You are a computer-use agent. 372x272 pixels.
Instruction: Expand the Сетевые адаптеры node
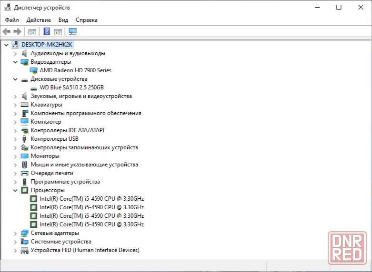coord(15,233)
